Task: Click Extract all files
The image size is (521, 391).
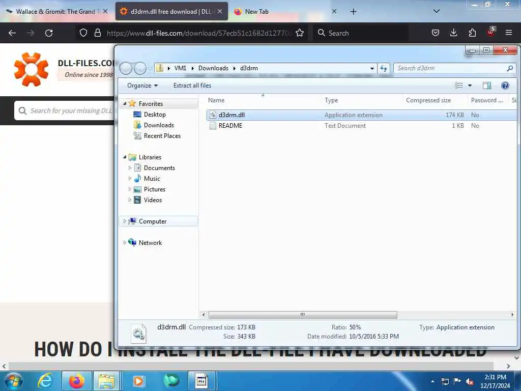Action: pyautogui.click(x=192, y=86)
